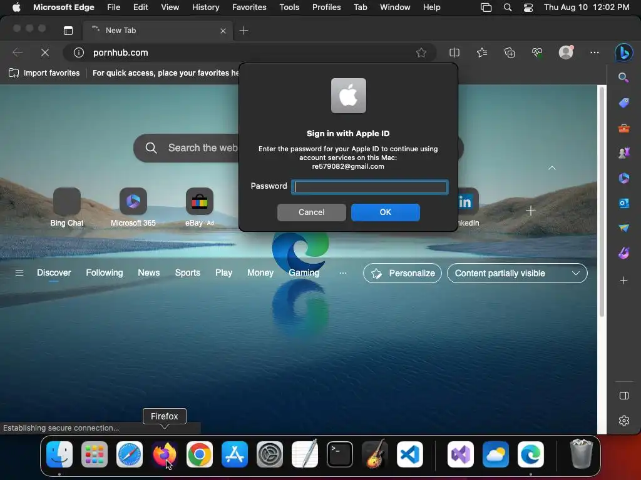
Task: Click Cancel in Apple ID dialog
Action: click(312, 212)
